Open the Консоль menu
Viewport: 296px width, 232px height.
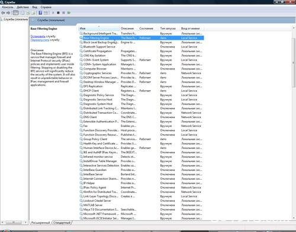(x=8, y=7)
